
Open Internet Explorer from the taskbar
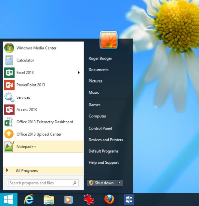[29, 199]
